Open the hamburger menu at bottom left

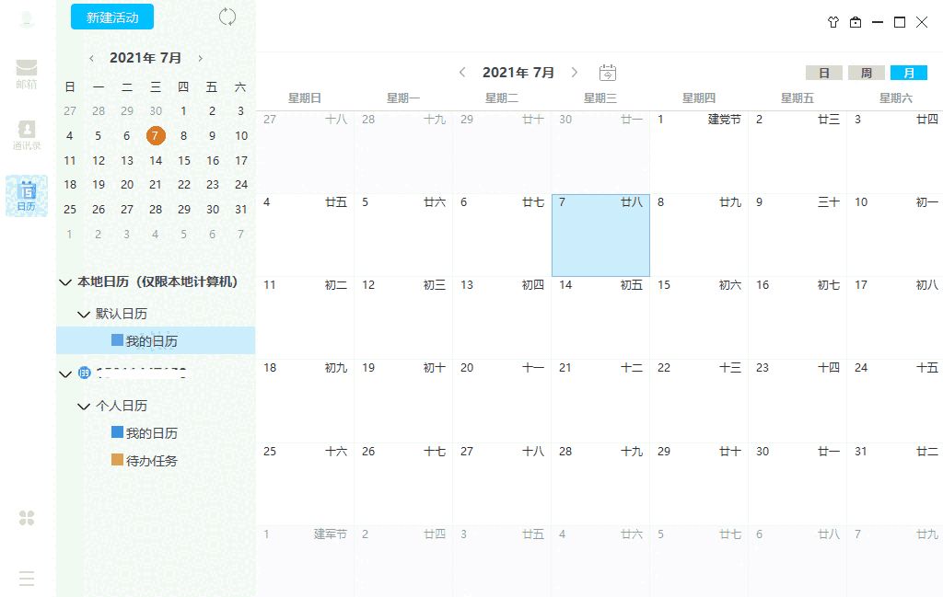coord(26,578)
